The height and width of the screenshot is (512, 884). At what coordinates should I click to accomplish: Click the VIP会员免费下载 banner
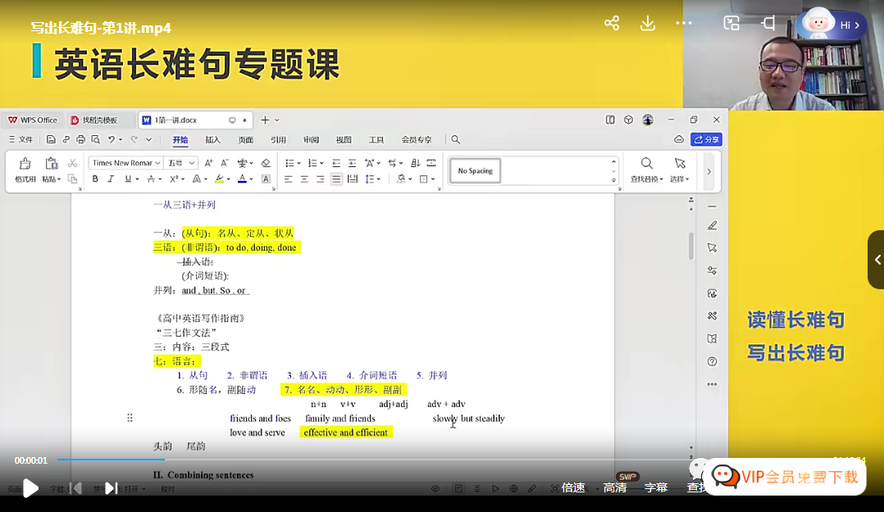785,477
